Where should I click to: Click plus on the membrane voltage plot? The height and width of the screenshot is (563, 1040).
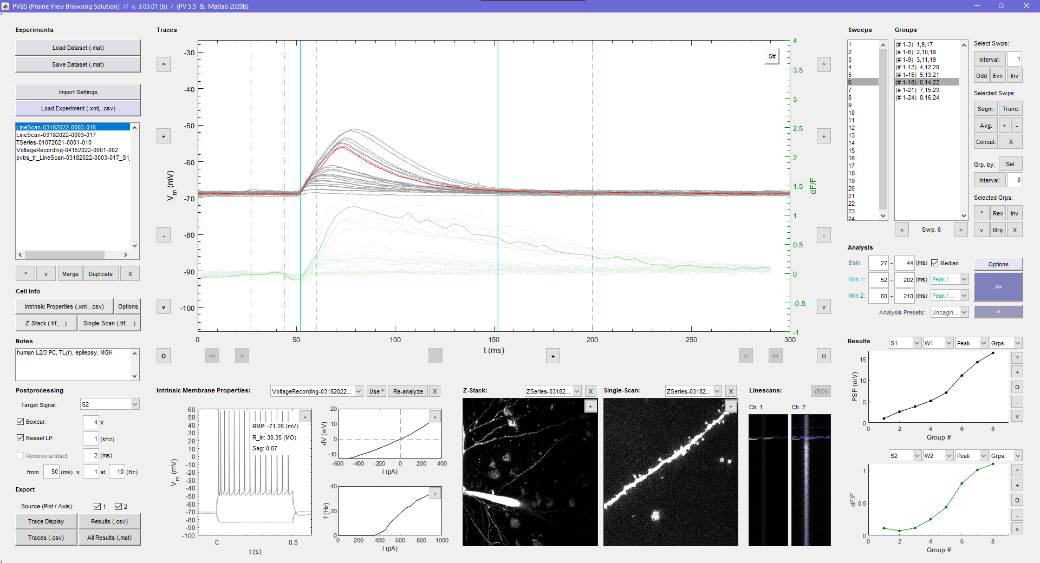coord(305,417)
